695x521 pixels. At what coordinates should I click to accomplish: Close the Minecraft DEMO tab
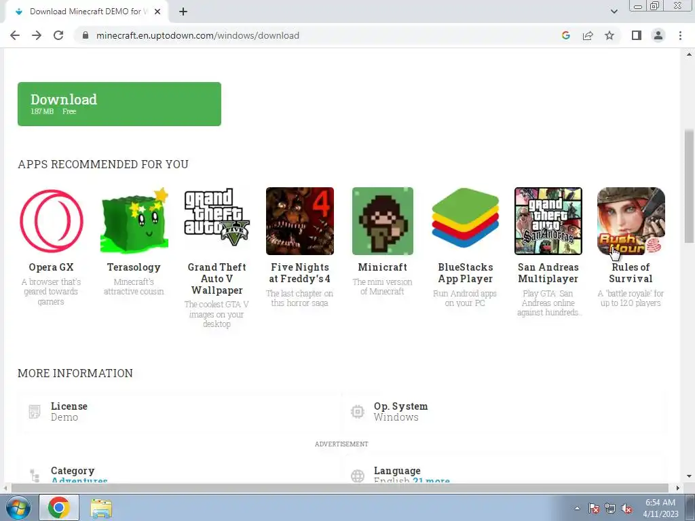tap(157, 12)
